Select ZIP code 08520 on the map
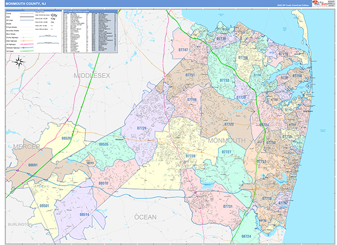This screenshot has height=245, width=337. tap(66, 138)
